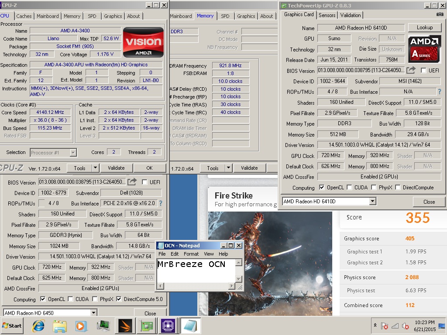Viewport: 447px width, 335px height.
Task: Open SPD tab in Memory CPU-Z window
Action: click(x=225, y=16)
